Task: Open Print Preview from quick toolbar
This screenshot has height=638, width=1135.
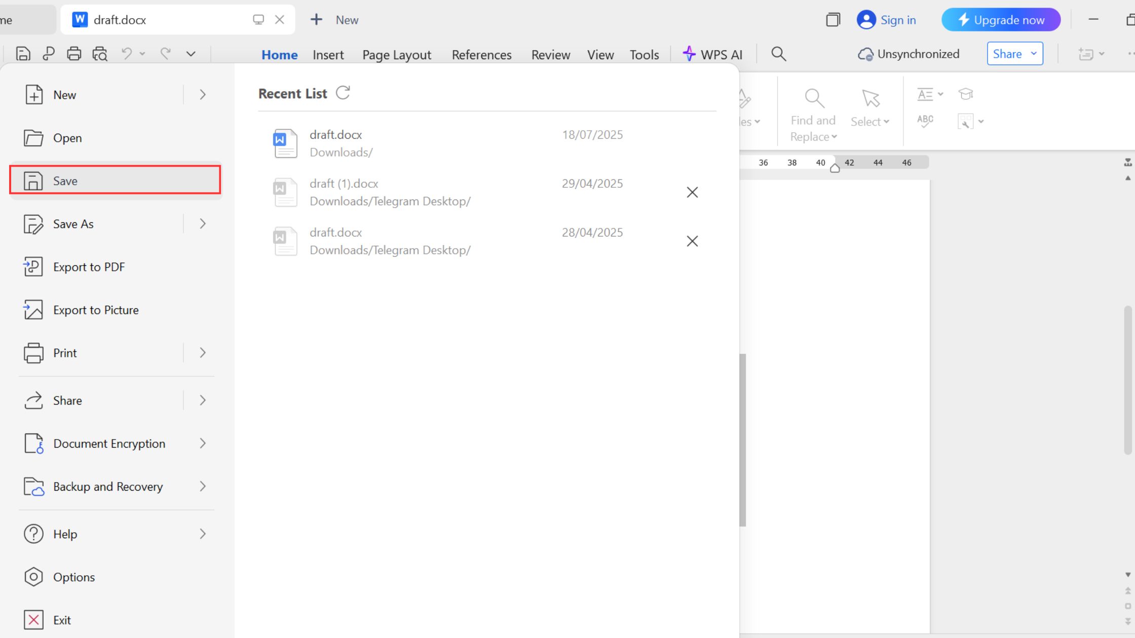Action: click(100, 54)
